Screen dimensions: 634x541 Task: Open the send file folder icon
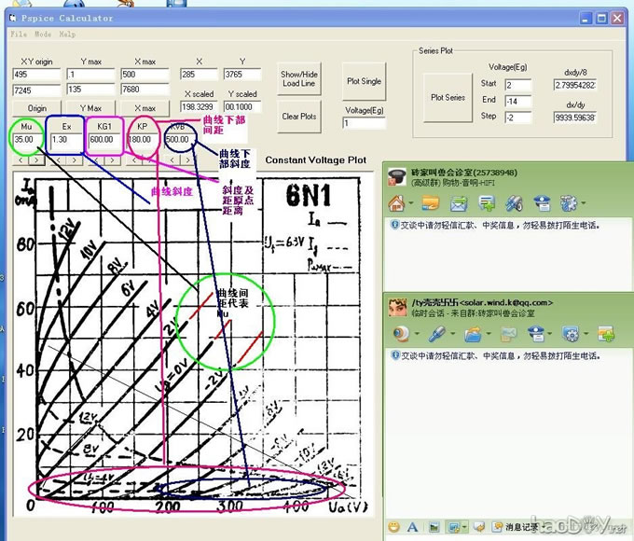coord(475,333)
